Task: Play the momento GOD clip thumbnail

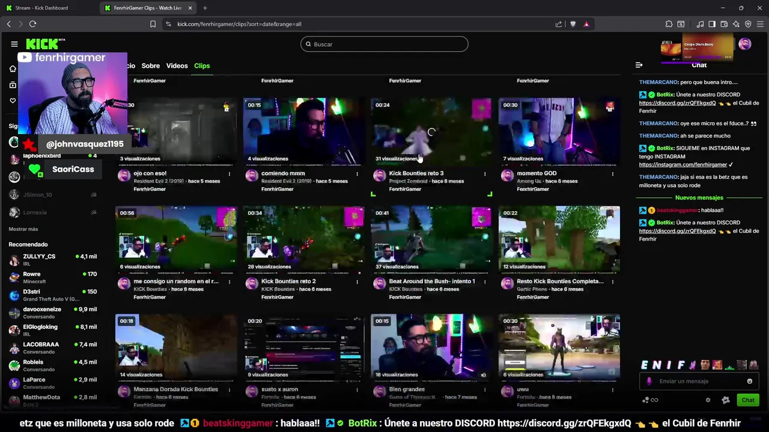Action: tap(559, 131)
